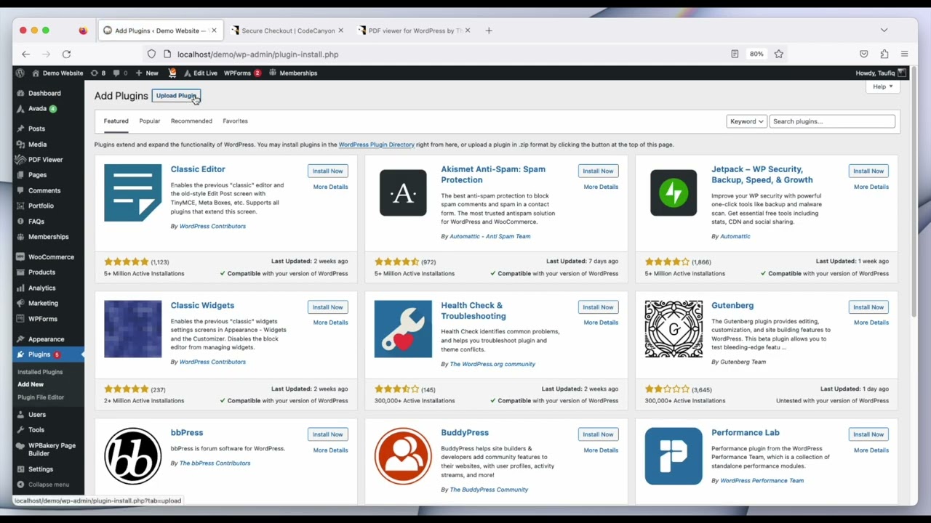Select the Popular tab
Image resolution: width=931 pixels, height=523 pixels.
pos(149,121)
